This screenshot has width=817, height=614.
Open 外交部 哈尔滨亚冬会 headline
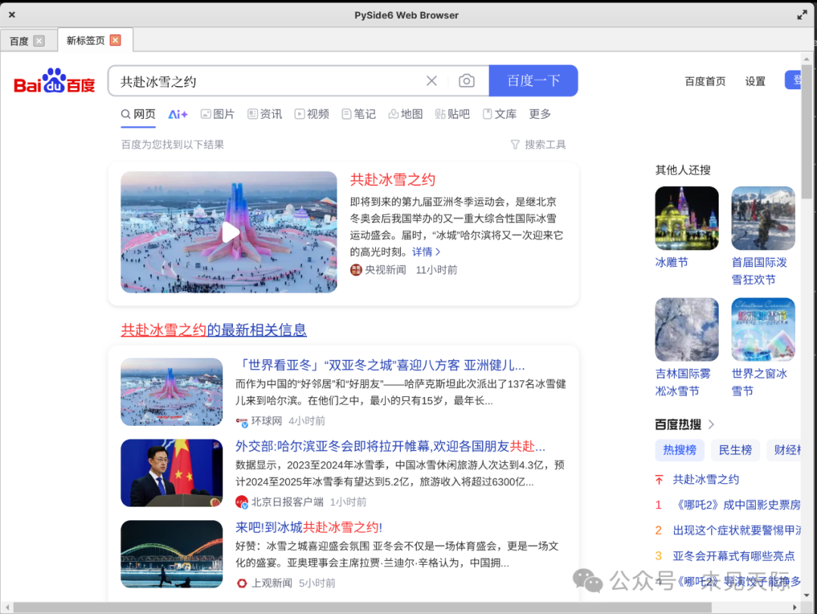pos(390,446)
